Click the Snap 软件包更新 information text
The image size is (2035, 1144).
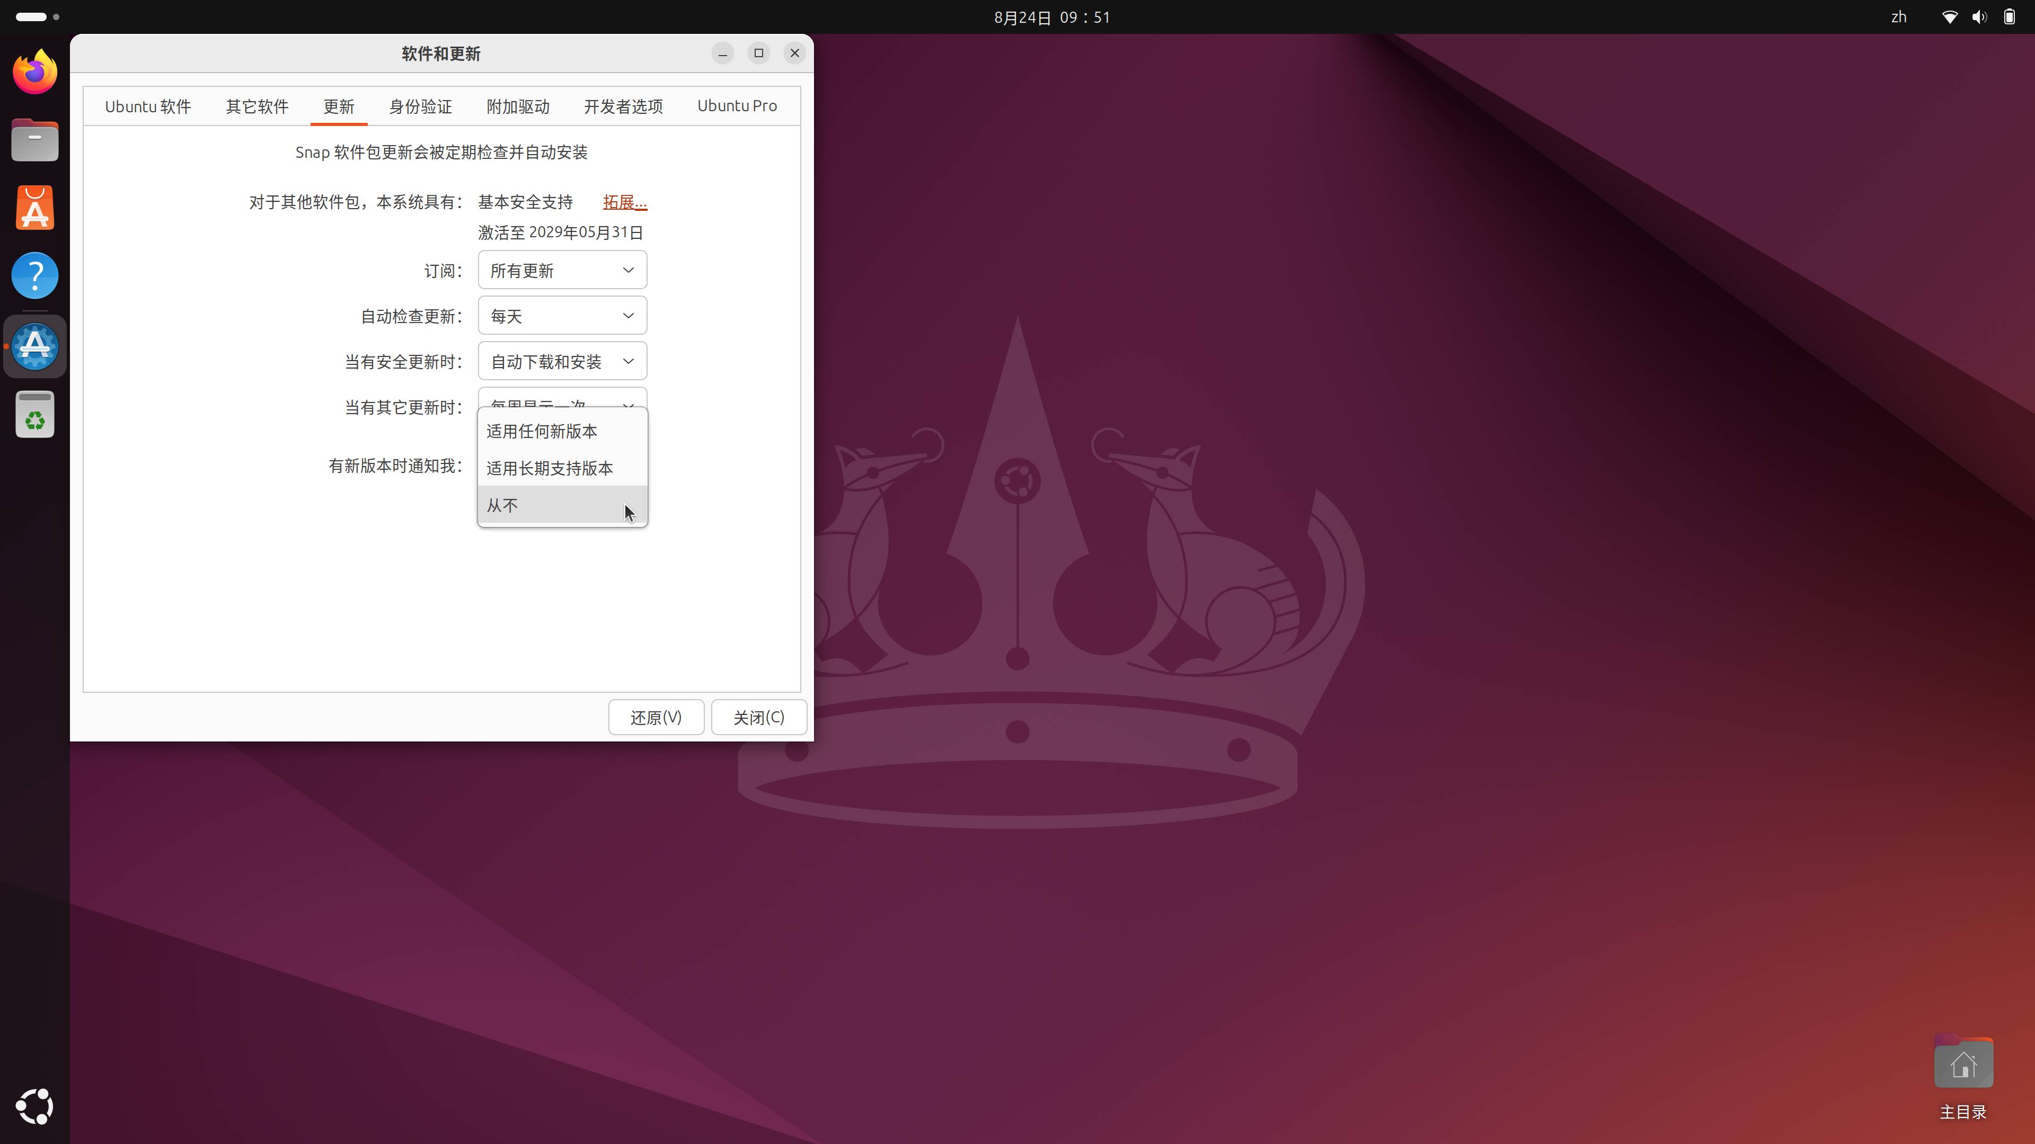pos(441,153)
